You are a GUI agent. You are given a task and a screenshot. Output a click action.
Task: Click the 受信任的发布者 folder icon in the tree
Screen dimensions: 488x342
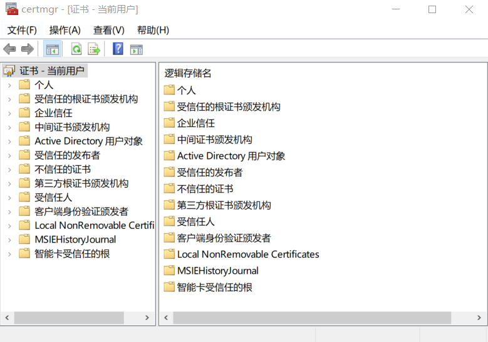click(24, 155)
